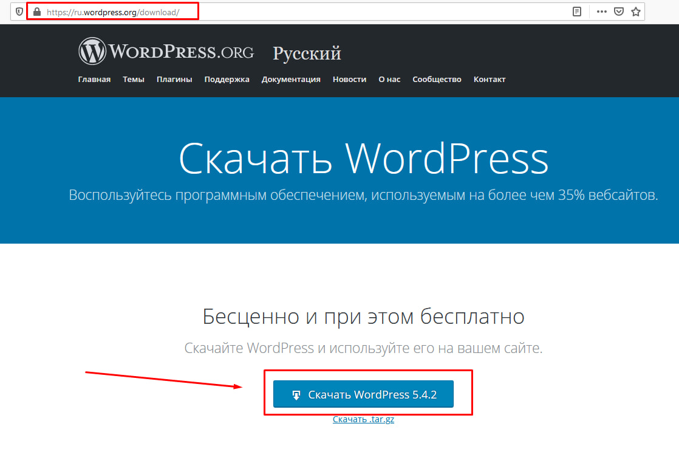View the Документация page
Image resolution: width=679 pixels, height=466 pixels.
click(x=291, y=79)
